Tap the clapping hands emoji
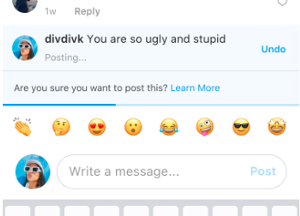The height and width of the screenshot is (216, 300). [x=22, y=127]
